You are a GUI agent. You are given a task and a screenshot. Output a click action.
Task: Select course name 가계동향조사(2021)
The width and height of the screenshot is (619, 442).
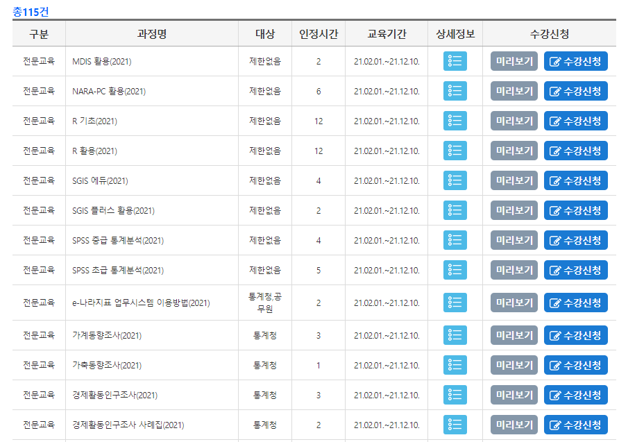(107, 335)
